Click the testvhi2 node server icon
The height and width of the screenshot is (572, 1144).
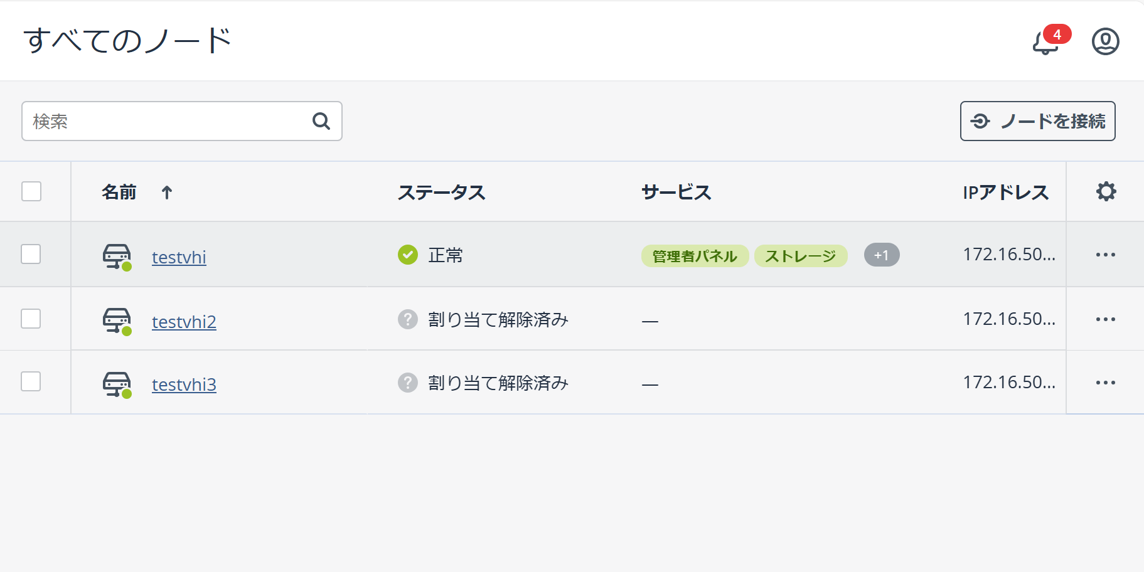pos(117,321)
